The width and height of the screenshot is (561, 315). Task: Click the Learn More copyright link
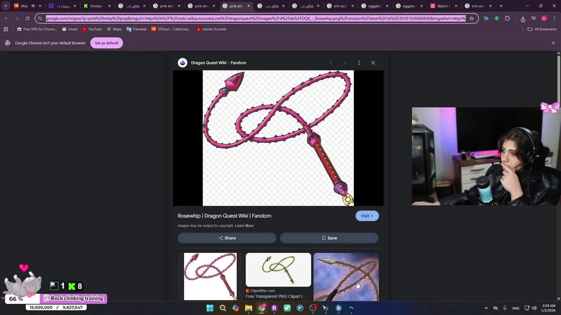[244, 226]
